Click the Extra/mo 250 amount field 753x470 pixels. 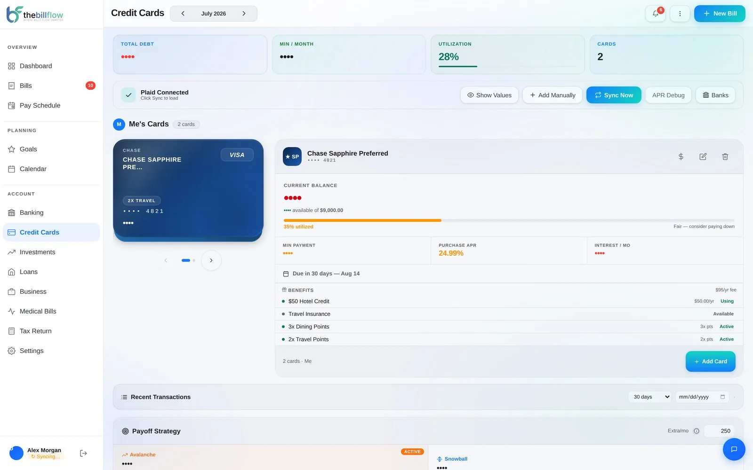[x=720, y=431]
